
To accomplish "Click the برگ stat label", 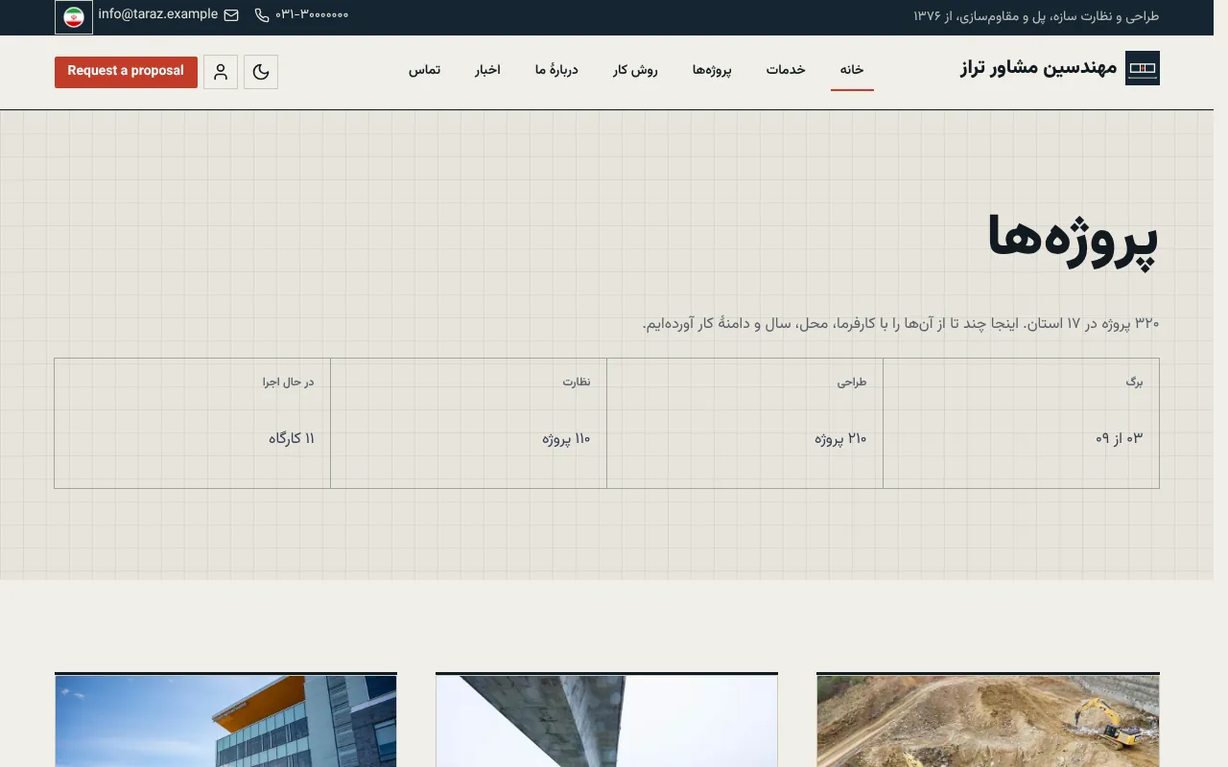I will tap(1135, 382).
